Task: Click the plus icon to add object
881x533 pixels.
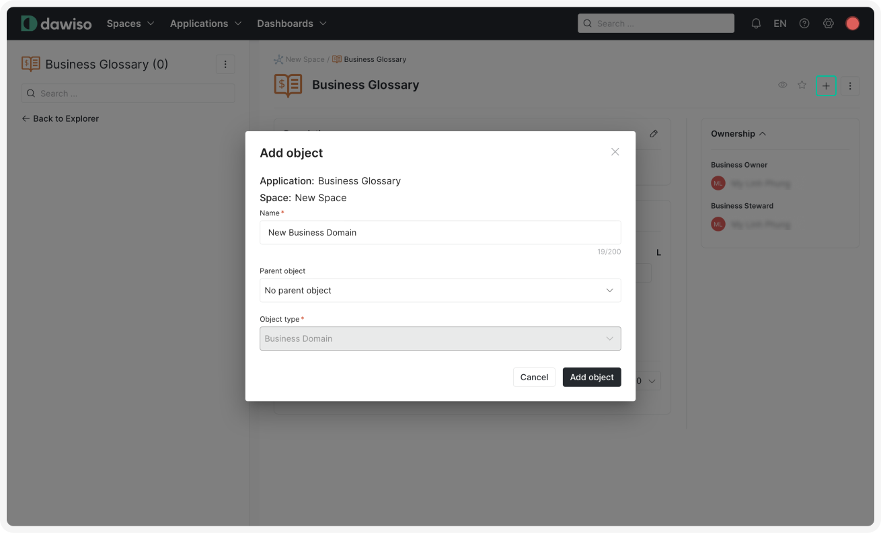Action: pyautogui.click(x=826, y=85)
